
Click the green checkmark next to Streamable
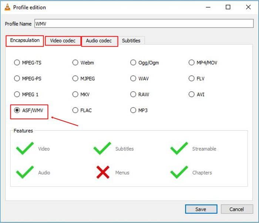pos(179,149)
